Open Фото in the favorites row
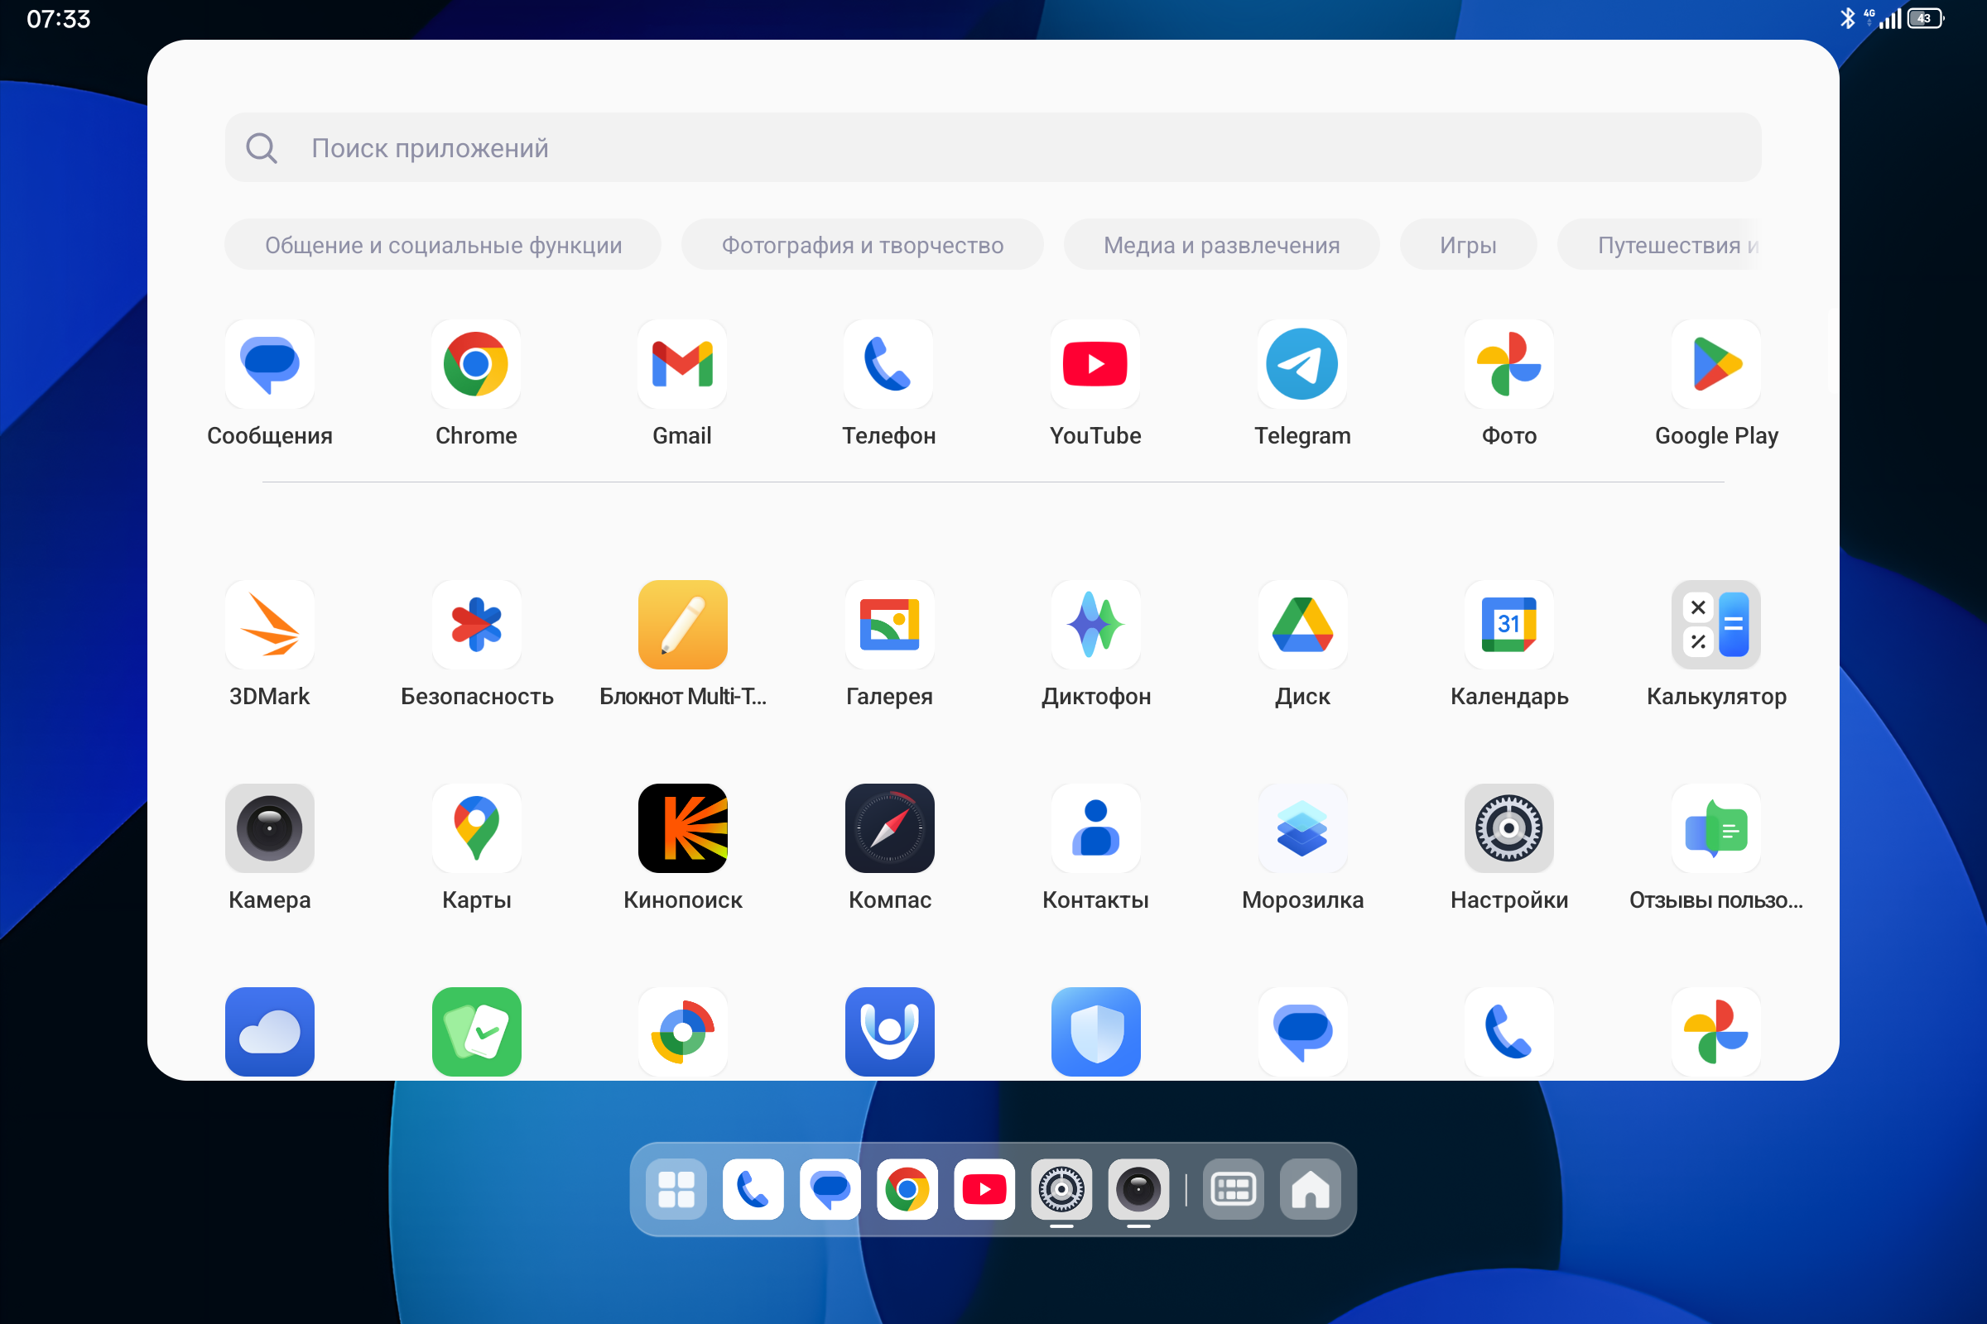Screen dimensions: 1987x1324 pyautogui.click(x=1508, y=364)
